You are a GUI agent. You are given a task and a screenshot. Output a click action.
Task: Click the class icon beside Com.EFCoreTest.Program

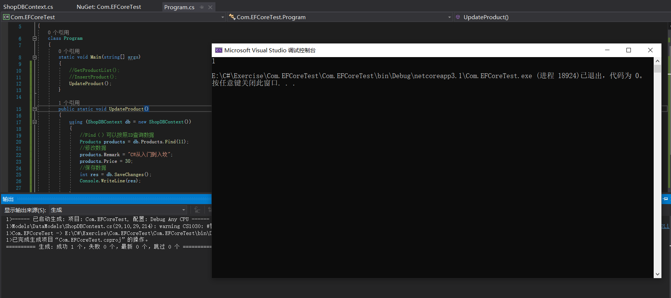232,17
